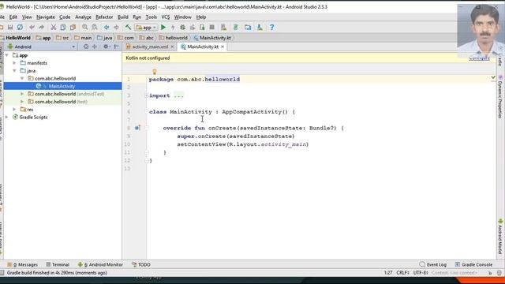Open the Refactor menu
505x284 pixels.
point(104,17)
